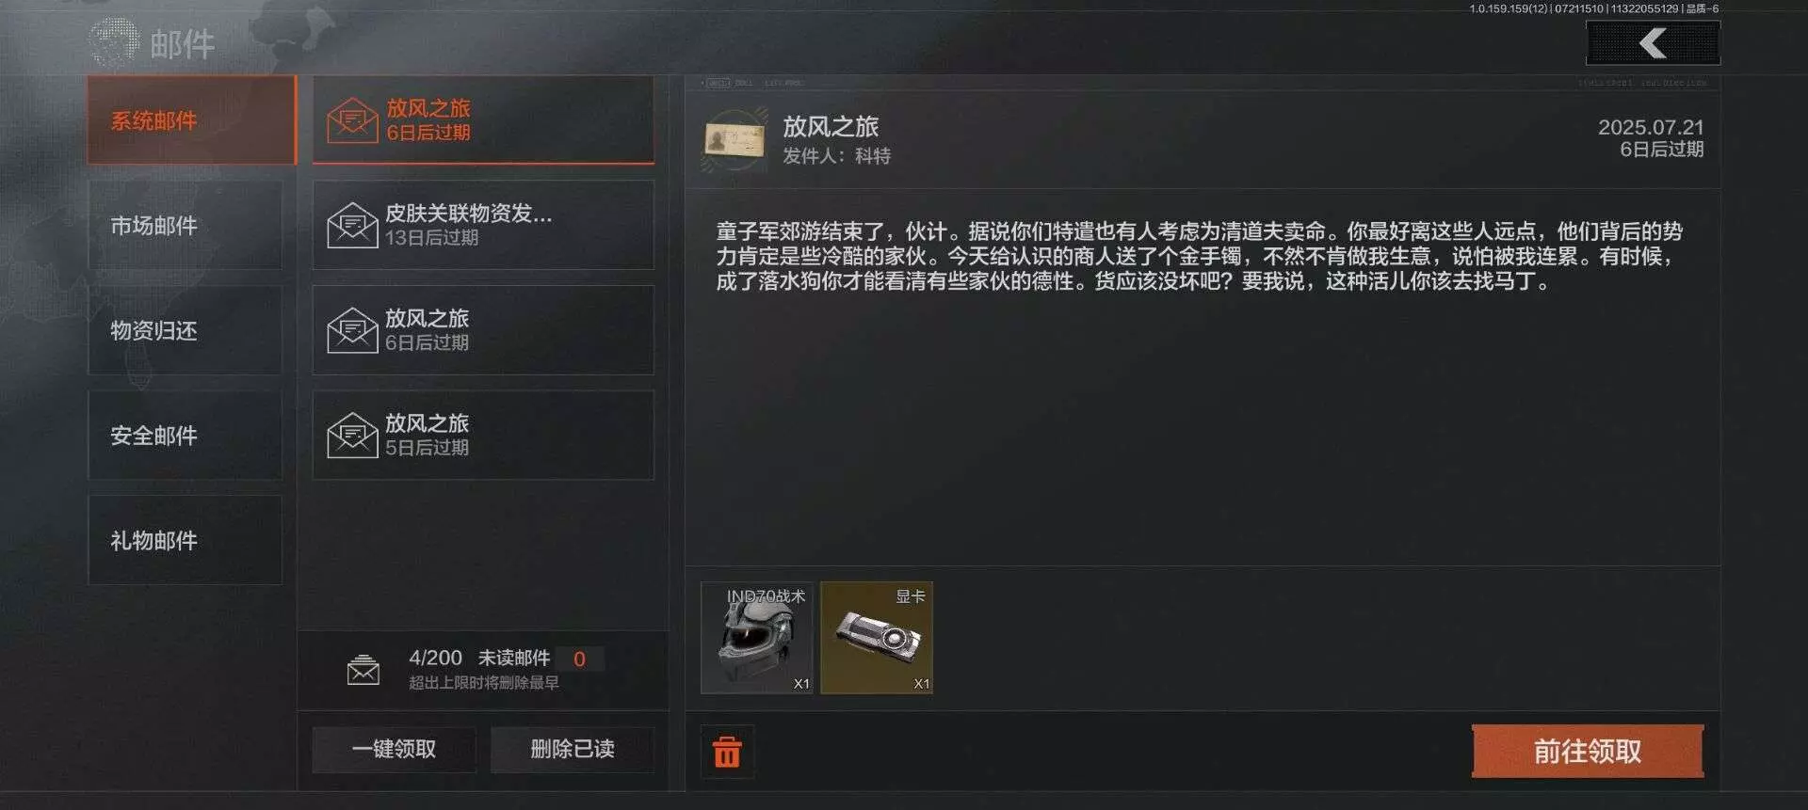The height and width of the screenshot is (810, 1808).
Task: Click the 一键领取 button
Action: 394,749
